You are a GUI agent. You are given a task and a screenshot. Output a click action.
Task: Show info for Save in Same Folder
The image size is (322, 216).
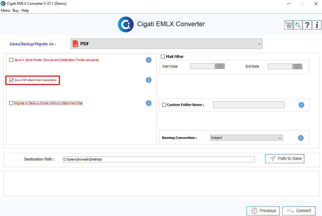149,60
